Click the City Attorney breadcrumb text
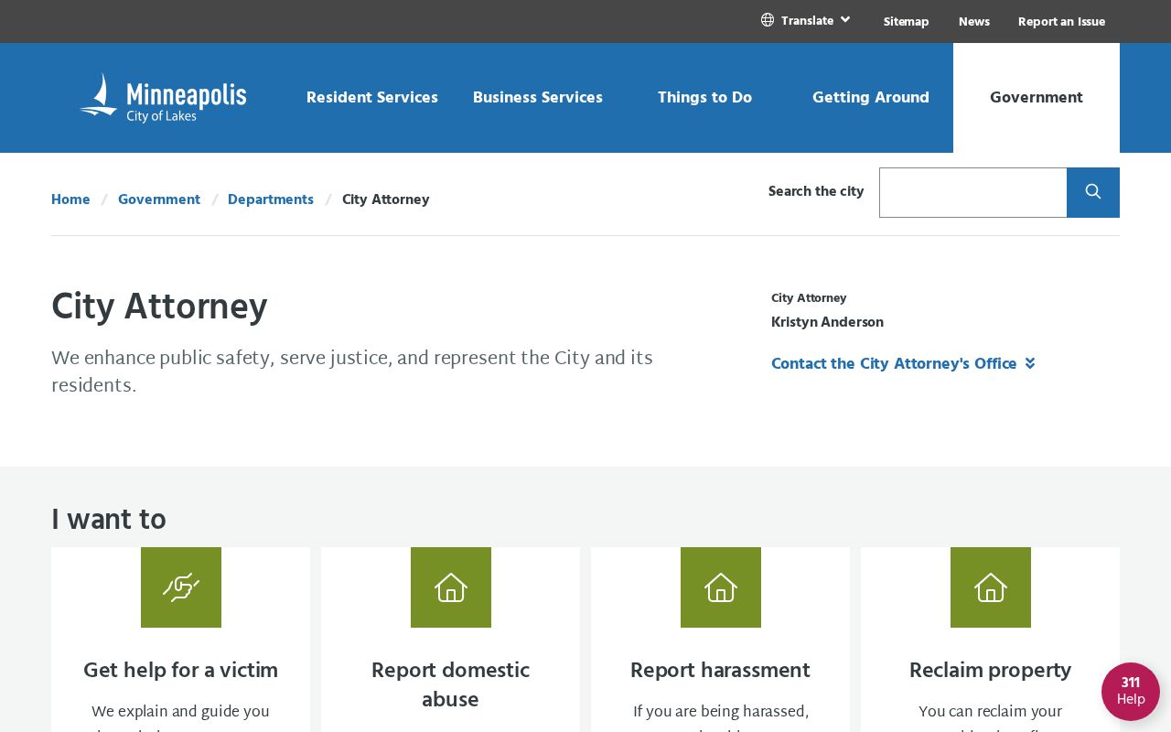This screenshot has width=1171, height=732. pos(386,199)
